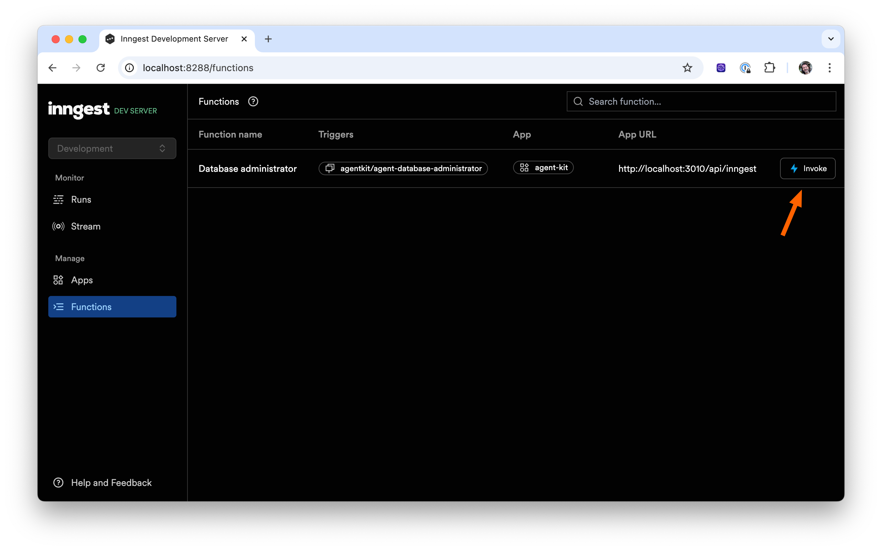Open the browser three-dot menu
The image size is (882, 551).
(829, 68)
